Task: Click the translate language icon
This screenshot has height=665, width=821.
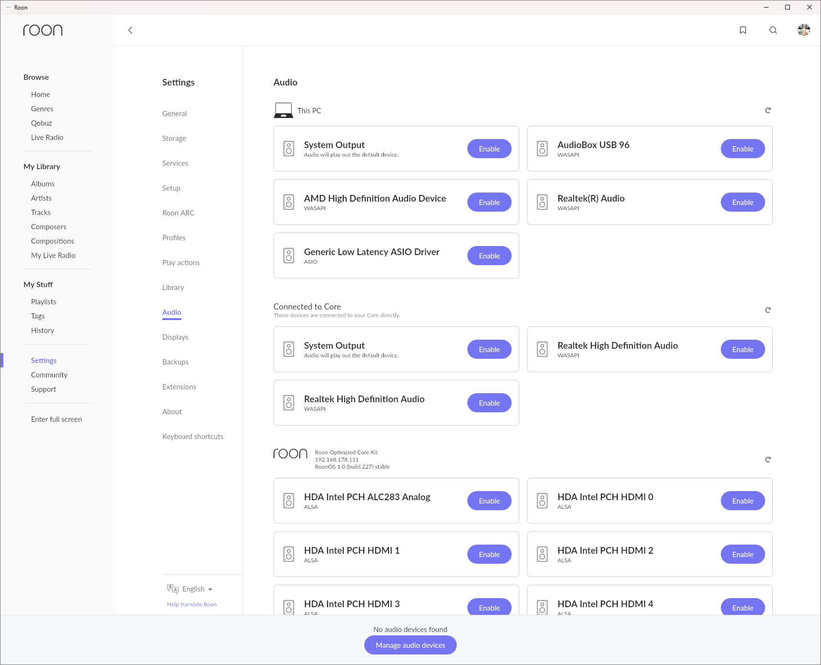Action: [172, 589]
